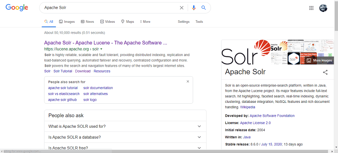Click More images button

319,61
